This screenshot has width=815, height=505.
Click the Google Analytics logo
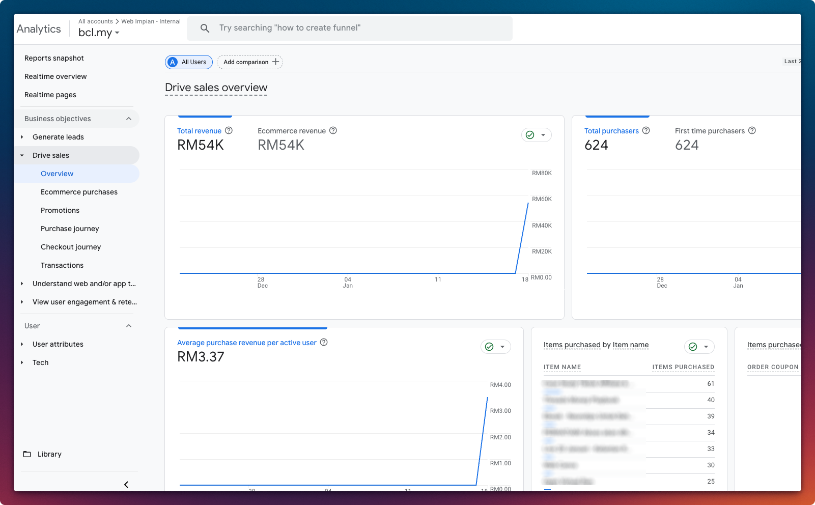39,29
